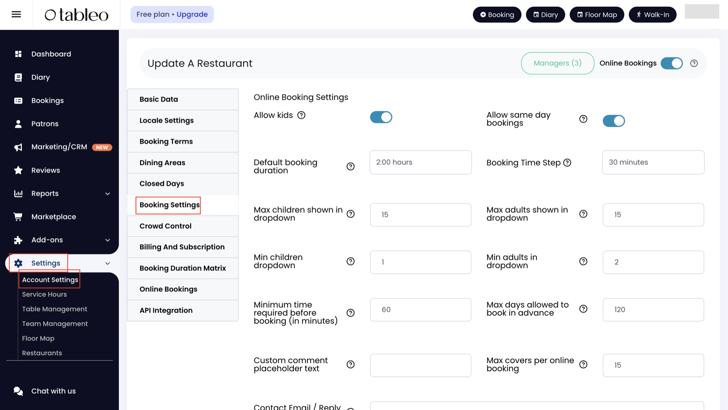This screenshot has width=728, height=410.
Task: Open the Locale Settings tab
Action: (x=183, y=121)
